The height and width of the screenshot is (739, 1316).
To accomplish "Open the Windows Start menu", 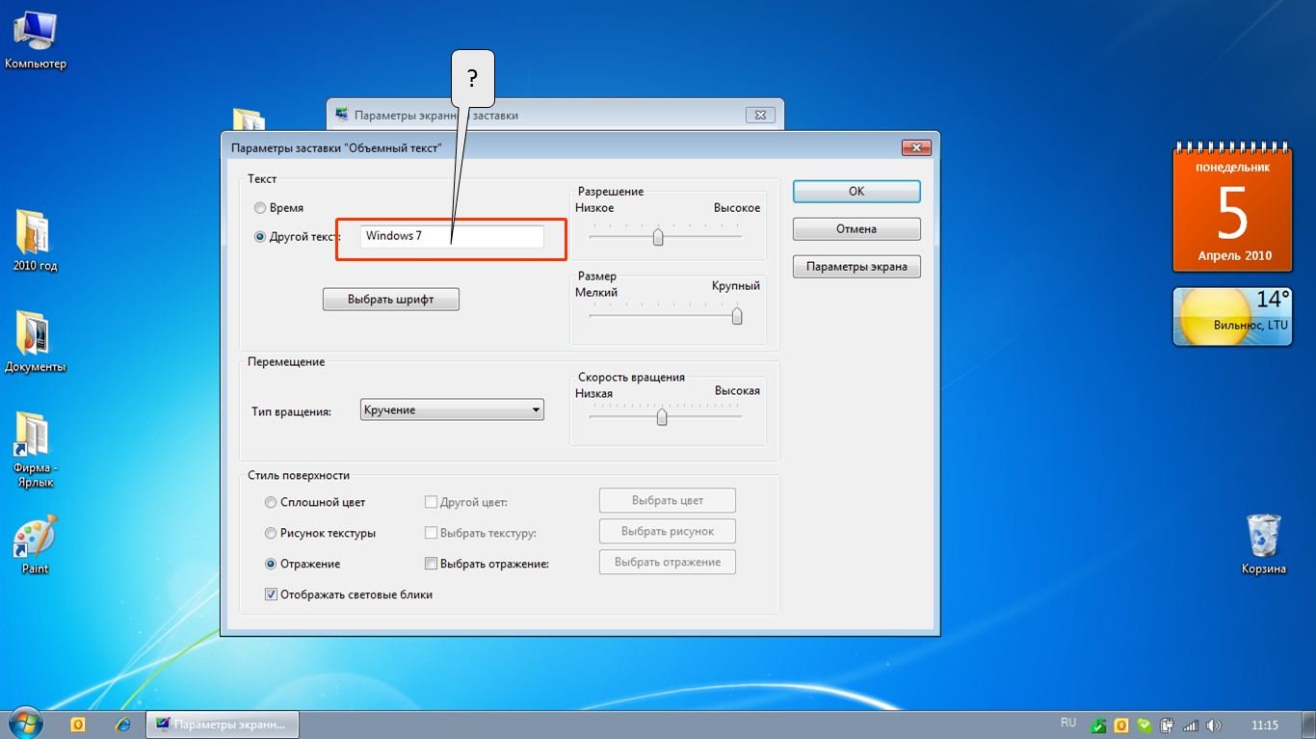I will [25, 724].
